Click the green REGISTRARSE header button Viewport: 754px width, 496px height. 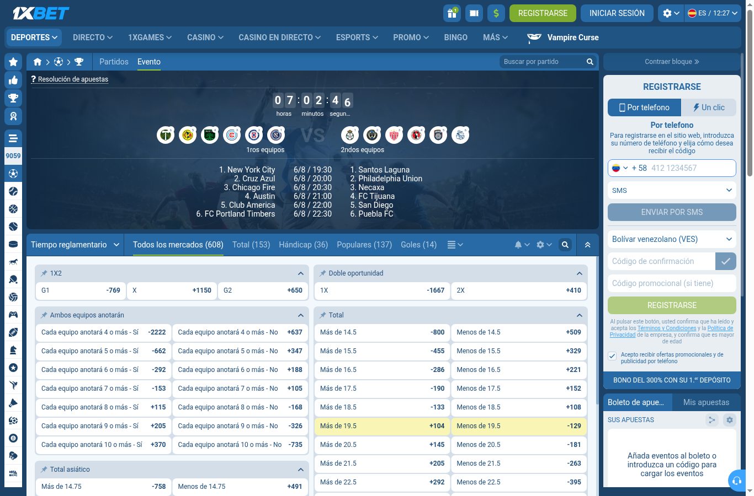543,13
